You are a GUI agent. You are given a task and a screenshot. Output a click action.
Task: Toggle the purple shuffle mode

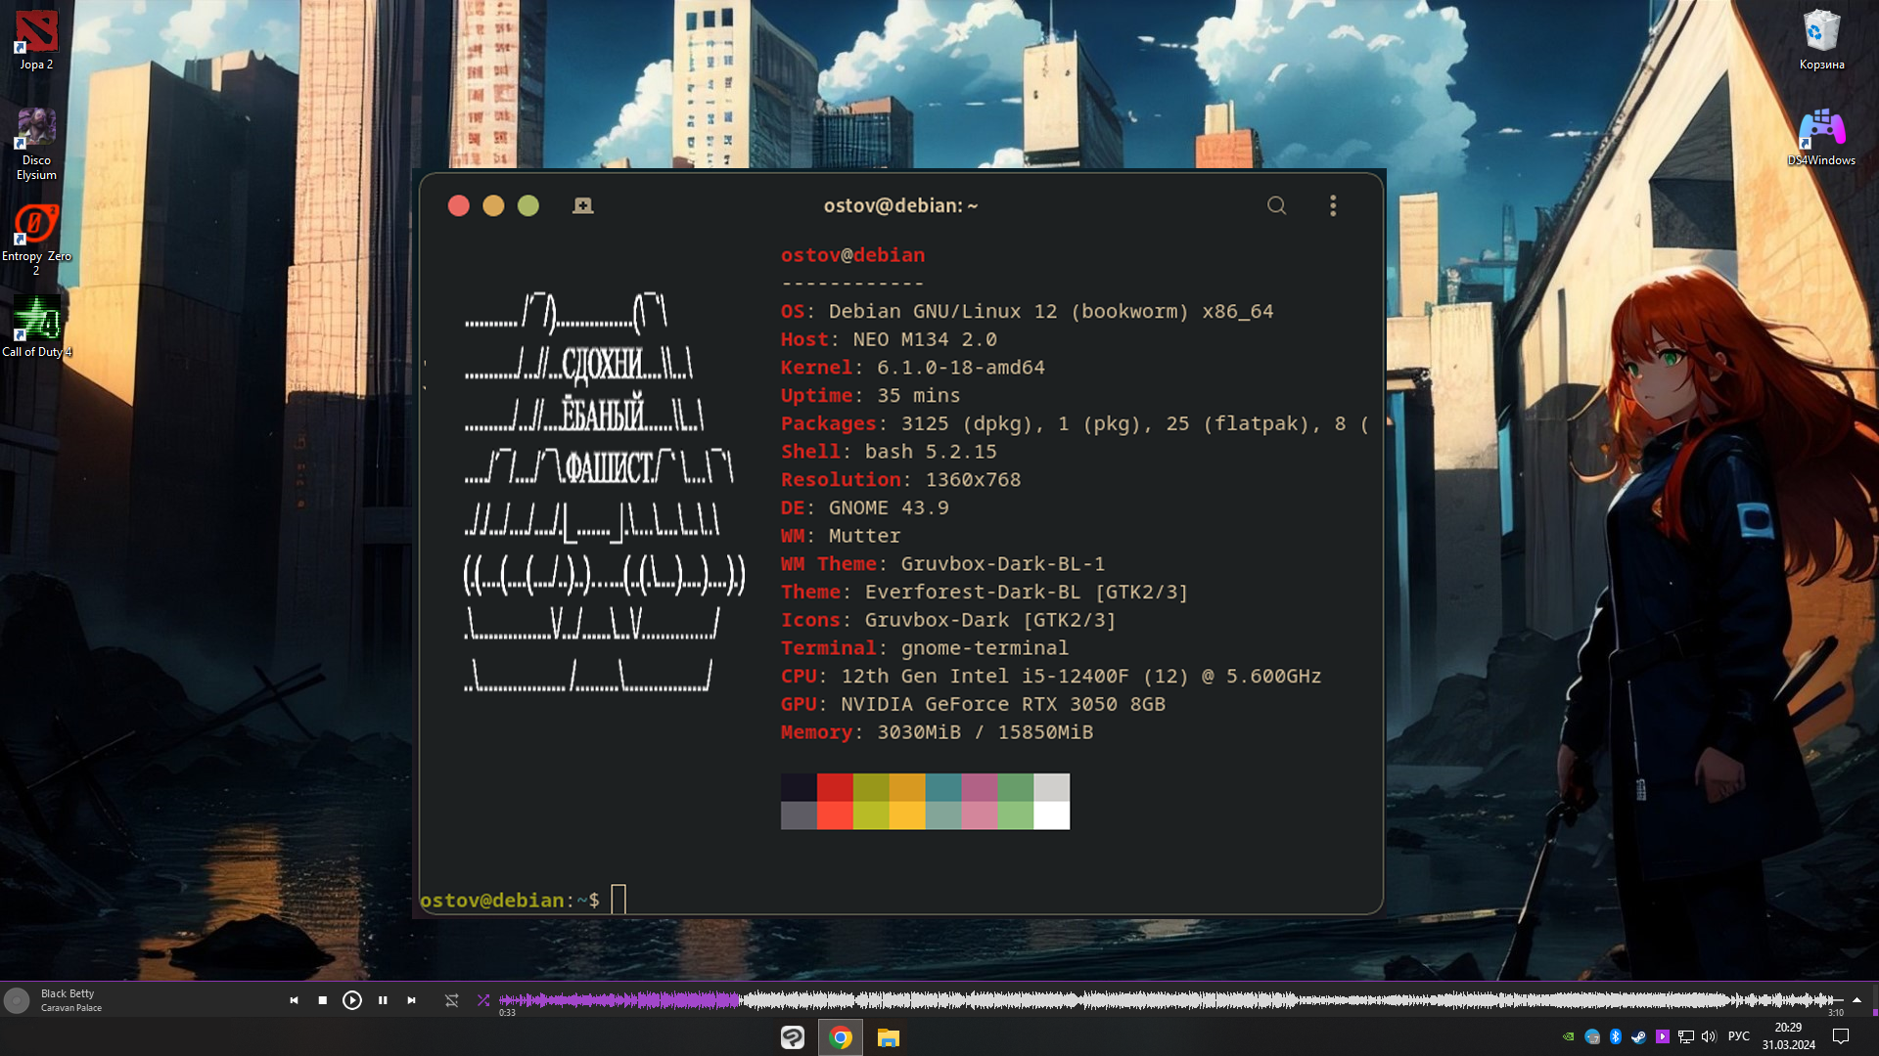483,1000
